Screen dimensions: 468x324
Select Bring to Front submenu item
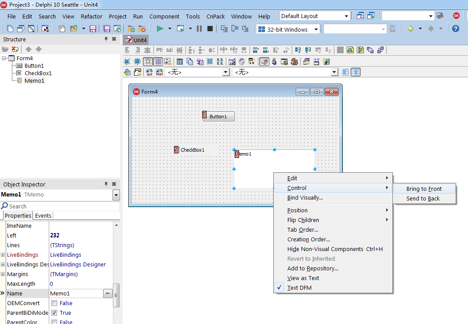(x=424, y=189)
